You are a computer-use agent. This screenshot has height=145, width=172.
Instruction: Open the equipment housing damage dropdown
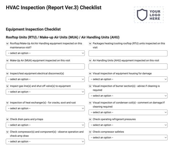(128, 79)
